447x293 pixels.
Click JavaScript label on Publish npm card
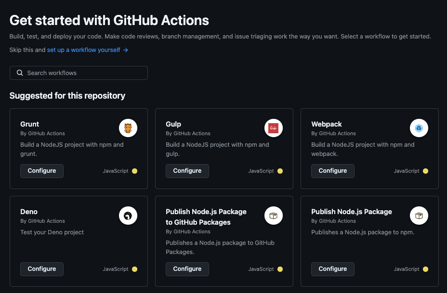pyautogui.click(x=406, y=269)
